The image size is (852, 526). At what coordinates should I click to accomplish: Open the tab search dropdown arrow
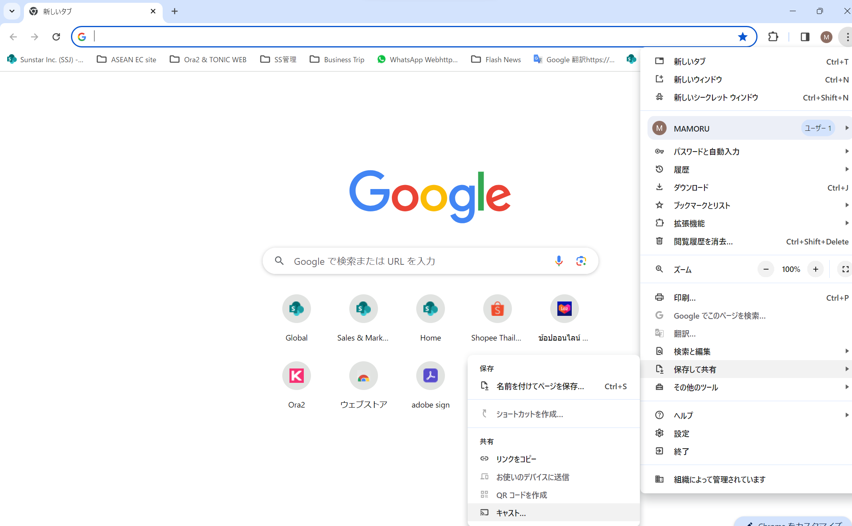pyautogui.click(x=12, y=11)
